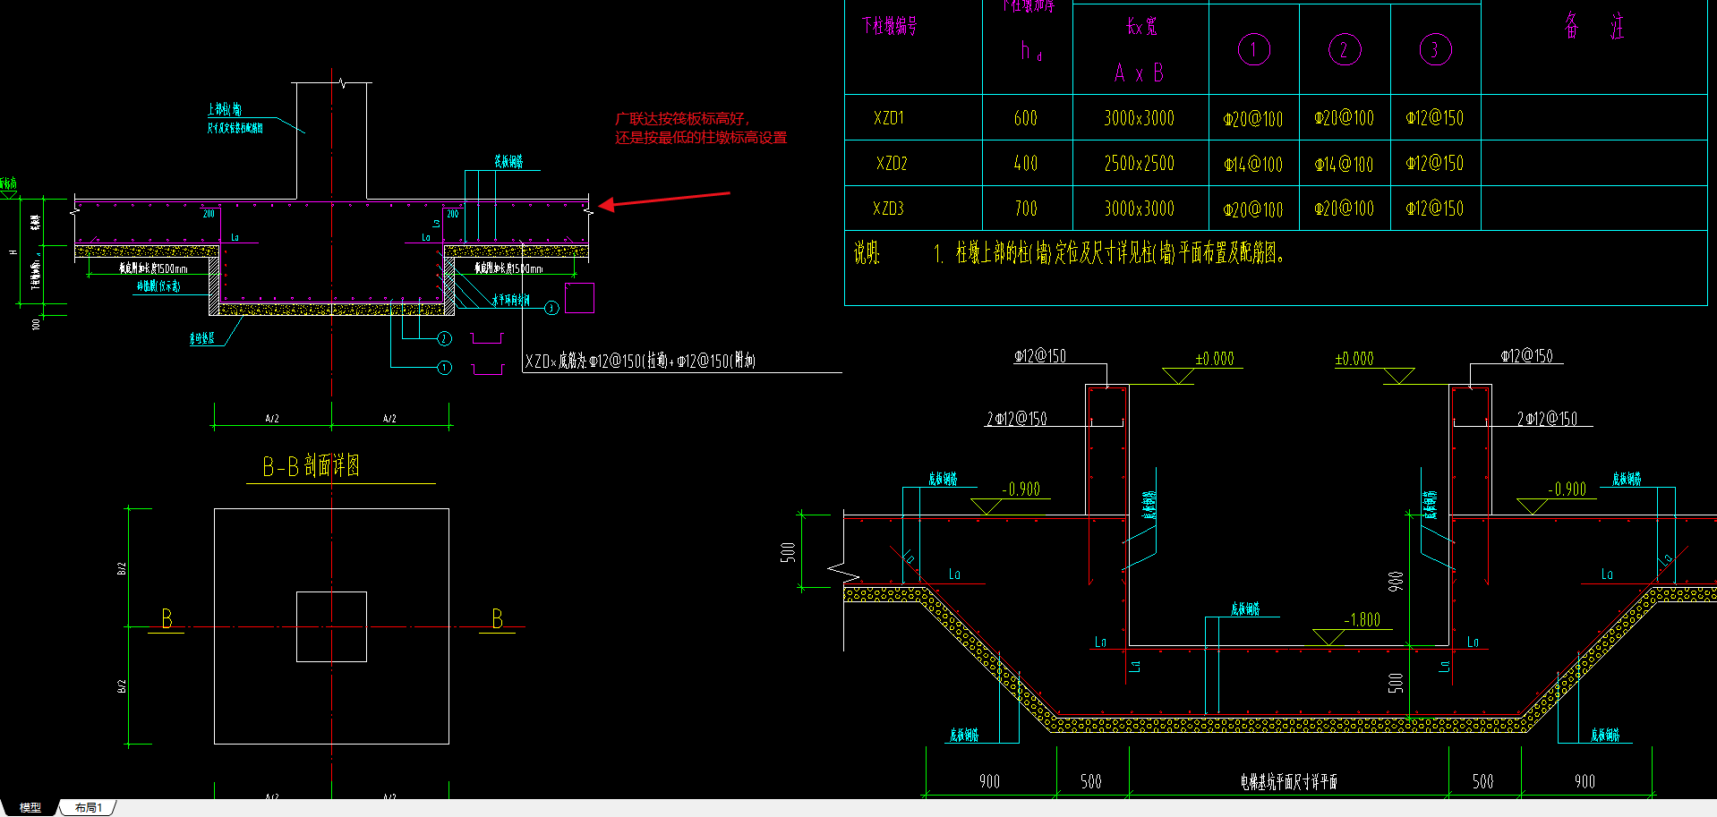
Task: Click the rightmost 900 horizontal dimension
Action: click(x=1585, y=782)
